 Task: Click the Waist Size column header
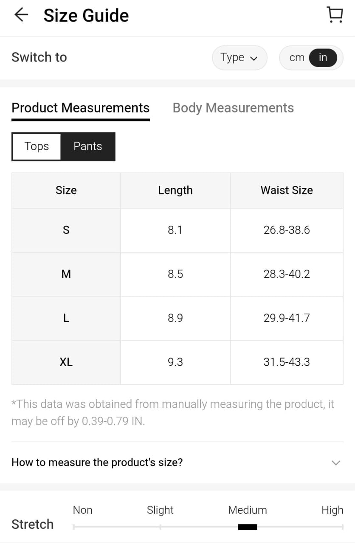(287, 190)
